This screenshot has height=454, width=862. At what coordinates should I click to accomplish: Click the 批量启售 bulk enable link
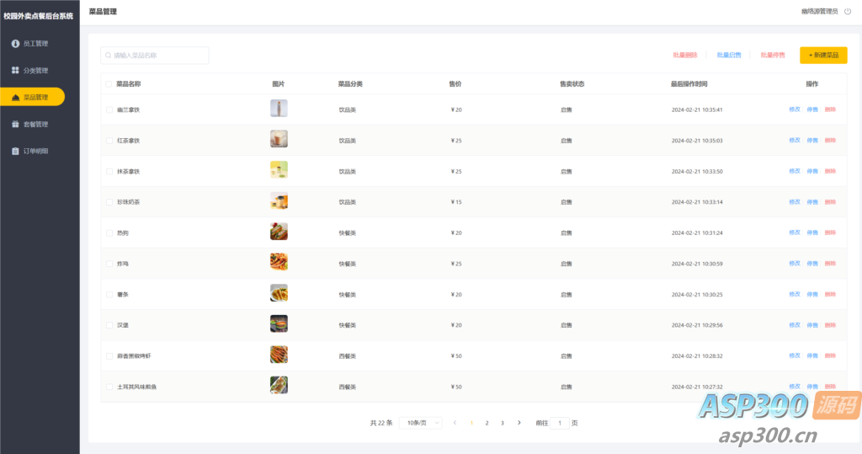(x=729, y=56)
